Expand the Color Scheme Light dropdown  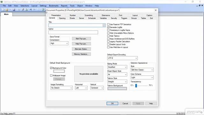point(142,77)
